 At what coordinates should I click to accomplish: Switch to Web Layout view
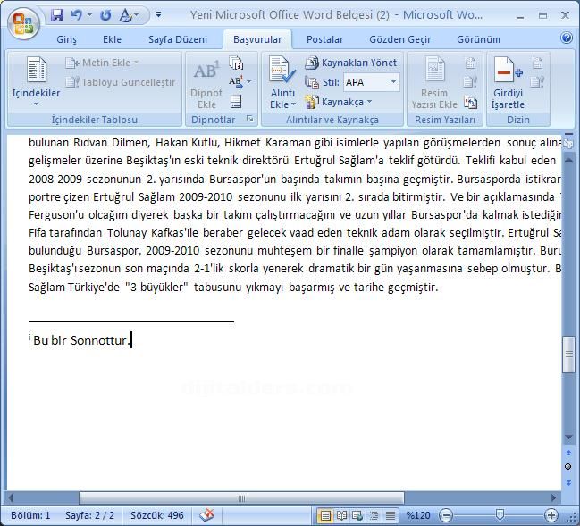(357, 515)
